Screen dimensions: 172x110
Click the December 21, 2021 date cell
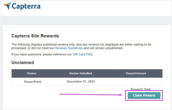coord(81,81)
